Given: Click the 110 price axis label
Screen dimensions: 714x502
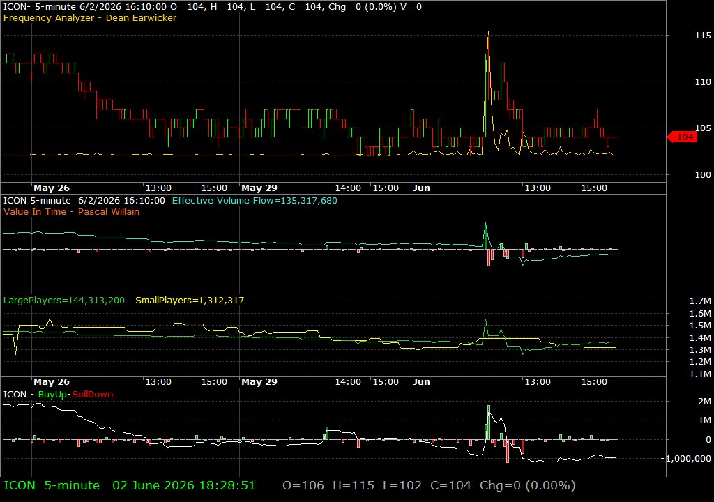Looking at the screenshot, I should pos(703,82).
